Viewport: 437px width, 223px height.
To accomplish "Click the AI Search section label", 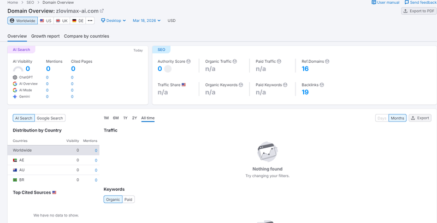I will pos(21,50).
